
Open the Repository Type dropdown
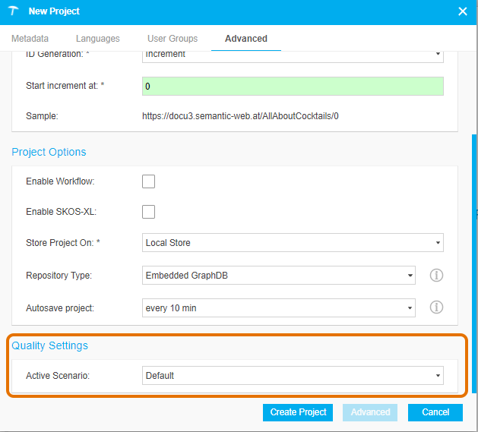pos(279,276)
